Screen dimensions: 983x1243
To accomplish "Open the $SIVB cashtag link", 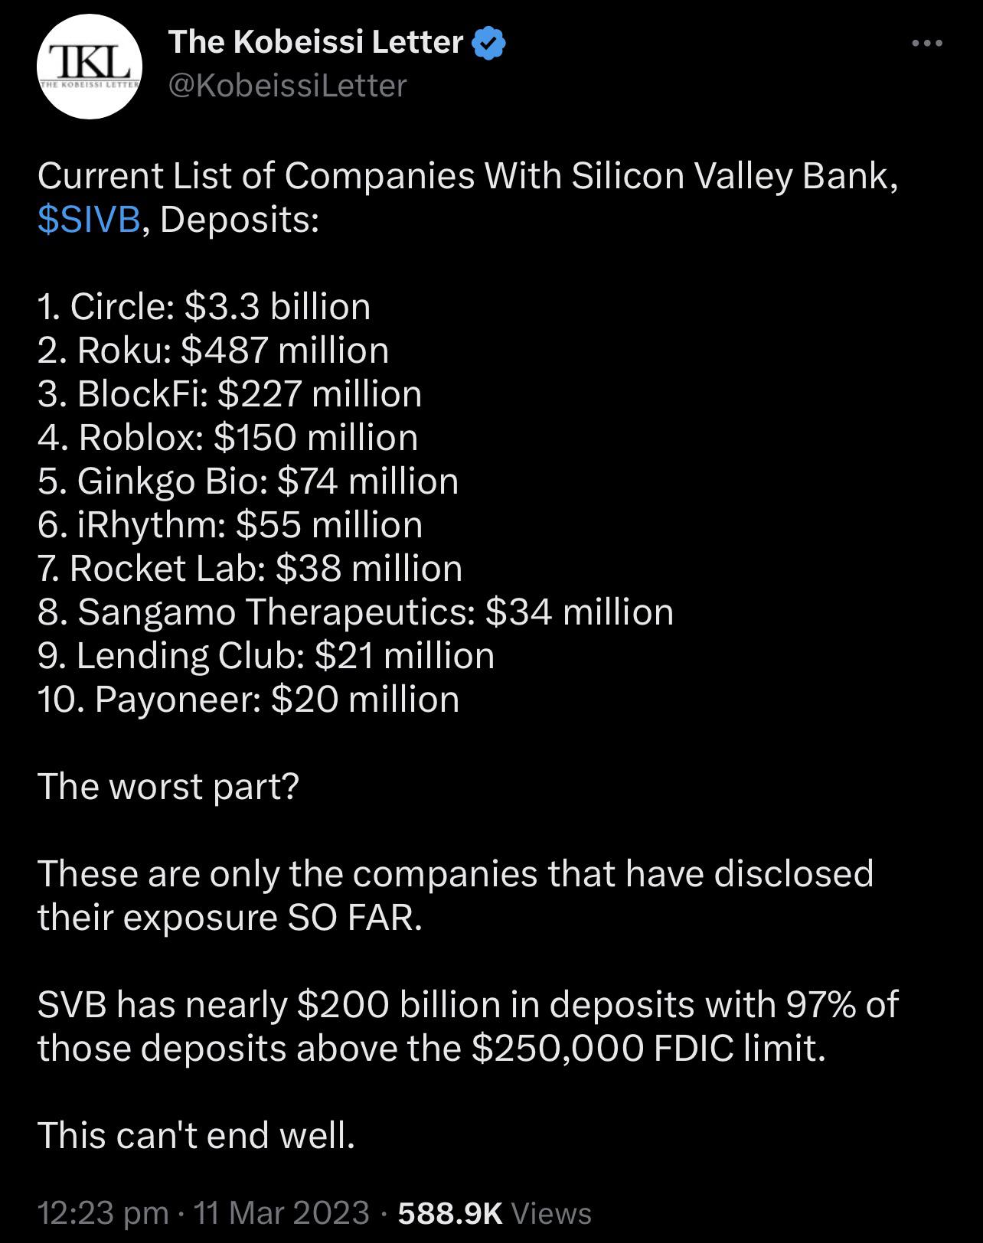I will pyautogui.click(x=88, y=220).
